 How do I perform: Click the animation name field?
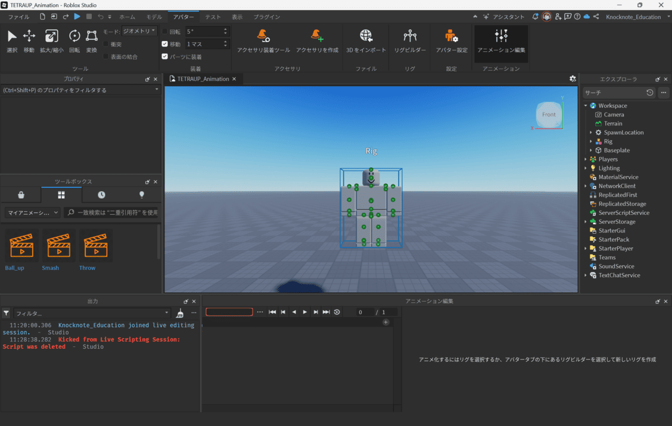coord(229,312)
